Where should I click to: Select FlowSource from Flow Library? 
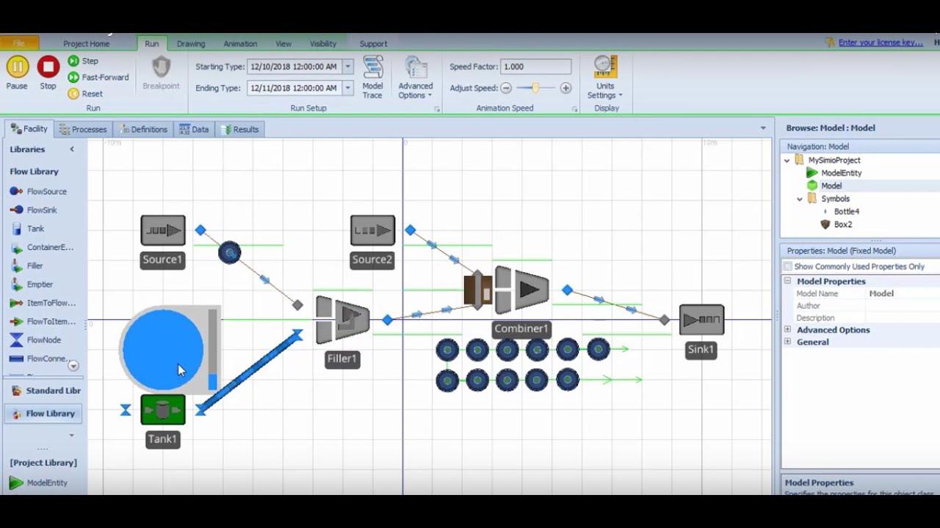(x=38, y=191)
